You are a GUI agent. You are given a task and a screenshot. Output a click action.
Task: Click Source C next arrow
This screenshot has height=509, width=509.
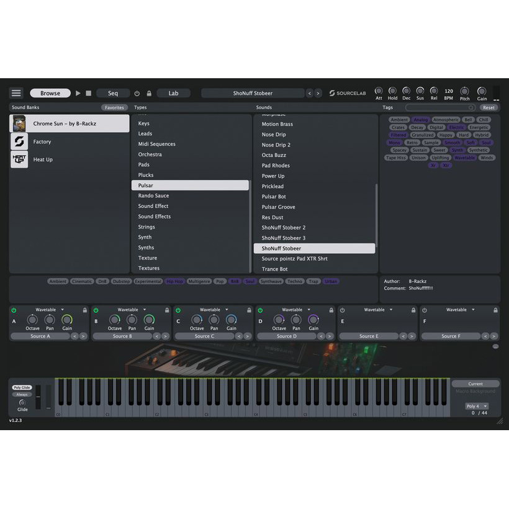(x=247, y=336)
